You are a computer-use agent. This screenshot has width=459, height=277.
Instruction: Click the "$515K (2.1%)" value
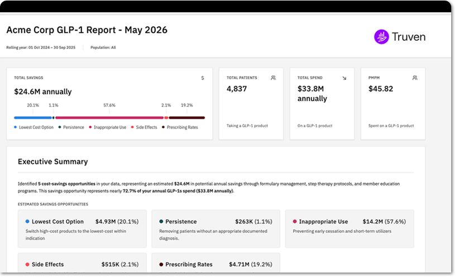click(120, 264)
